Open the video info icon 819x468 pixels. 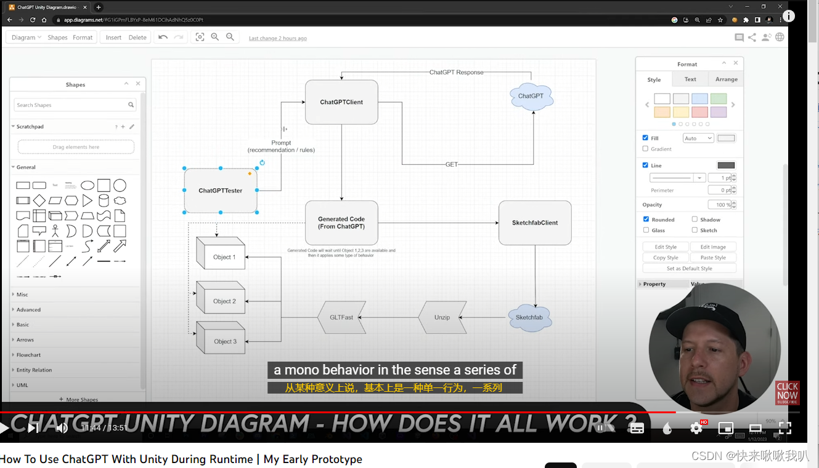pyautogui.click(x=789, y=16)
